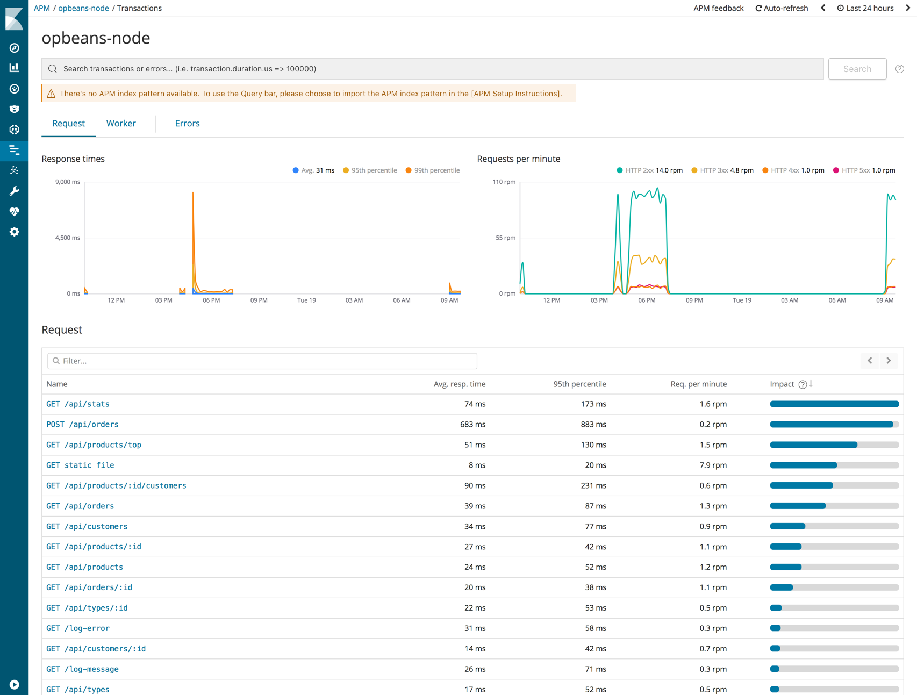Screen dimensions: 917x695
Task: Switch to the Worker tab
Action: click(121, 124)
